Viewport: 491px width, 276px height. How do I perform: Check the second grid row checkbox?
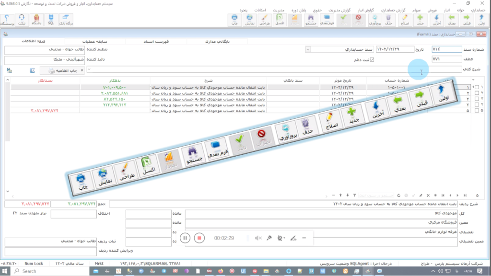pos(477,93)
